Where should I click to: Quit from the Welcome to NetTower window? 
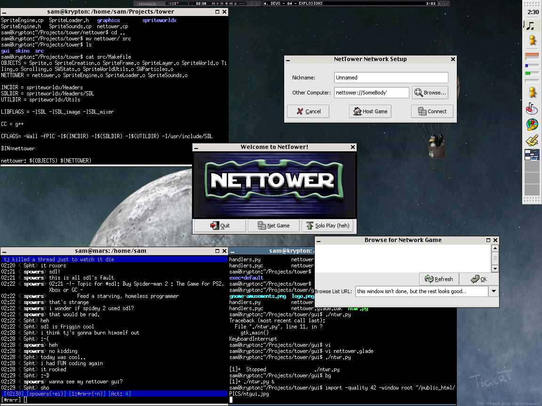click(220, 226)
